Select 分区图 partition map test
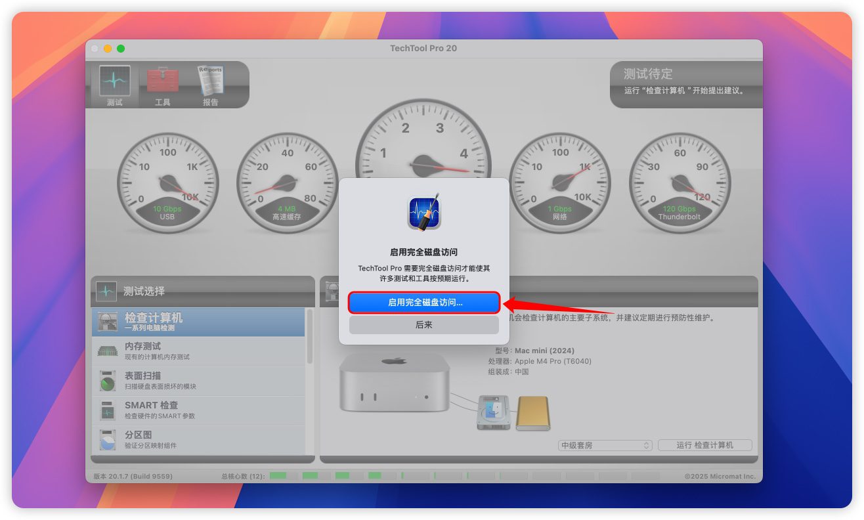 198,439
